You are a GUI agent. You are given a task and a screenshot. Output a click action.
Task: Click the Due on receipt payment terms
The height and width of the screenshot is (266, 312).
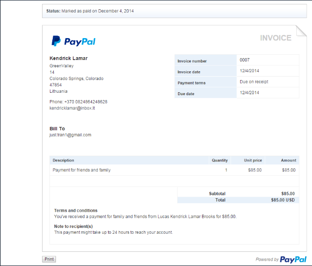[254, 82]
